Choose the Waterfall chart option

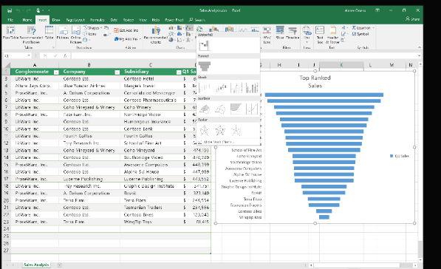pyautogui.click(x=204, y=45)
